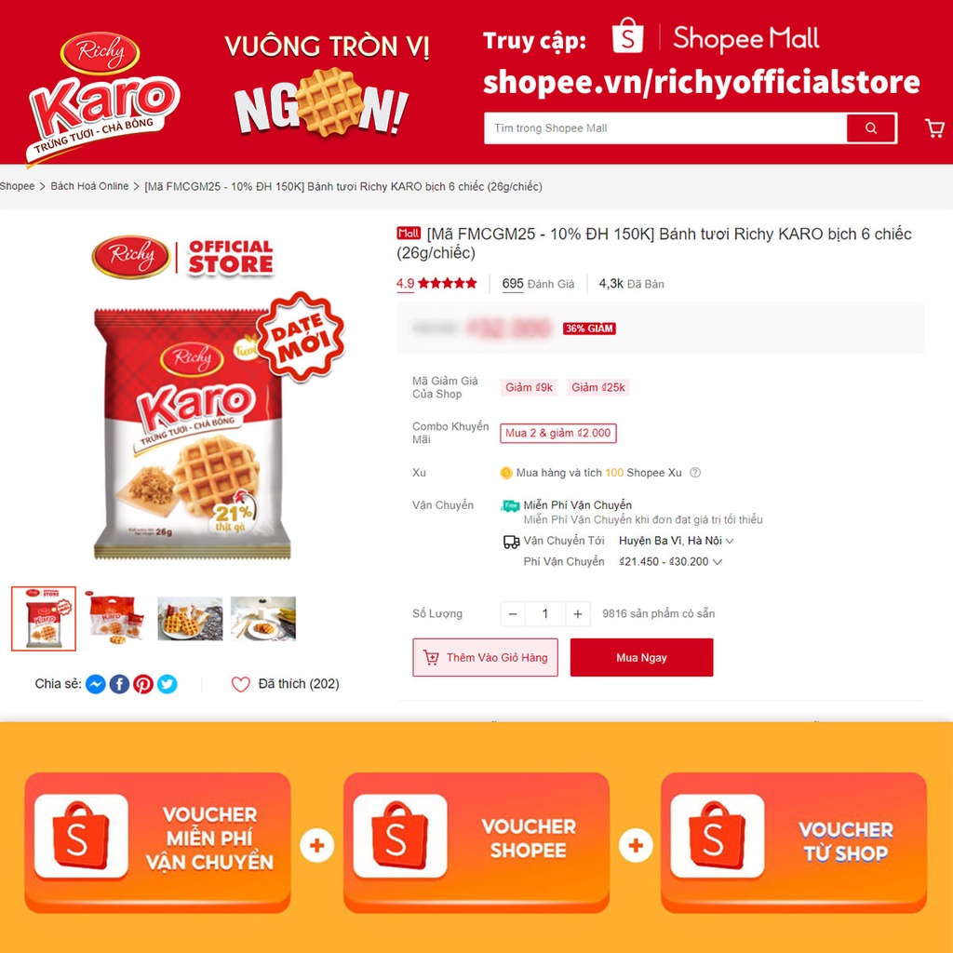The width and height of the screenshot is (953, 953).
Task: Click the heart icon to like product
Action: [x=241, y=684]
